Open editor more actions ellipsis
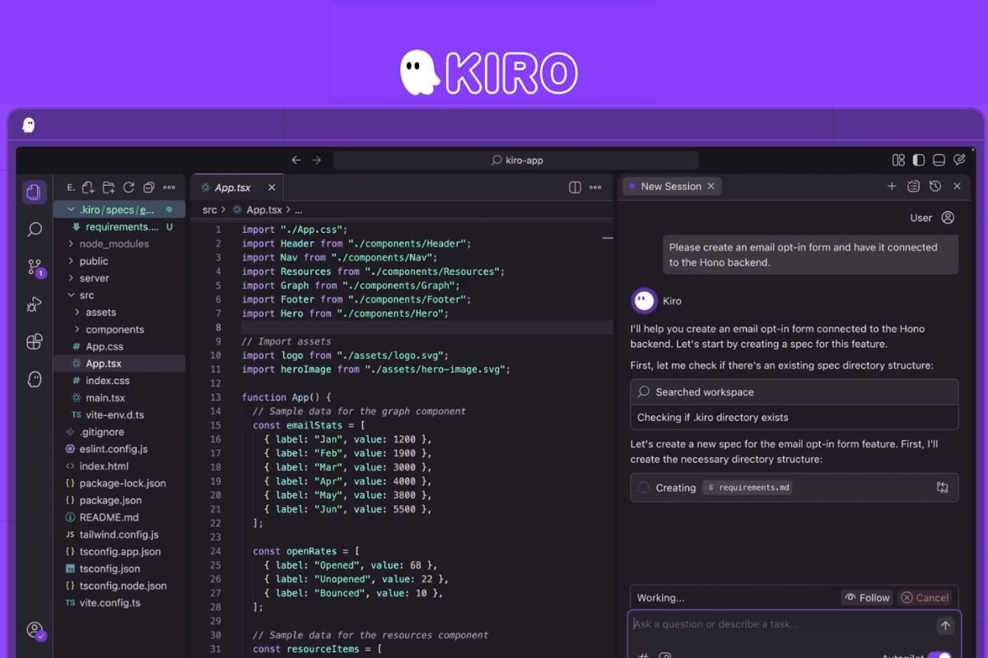Screen dimensions: 988x658 [595, 188]
